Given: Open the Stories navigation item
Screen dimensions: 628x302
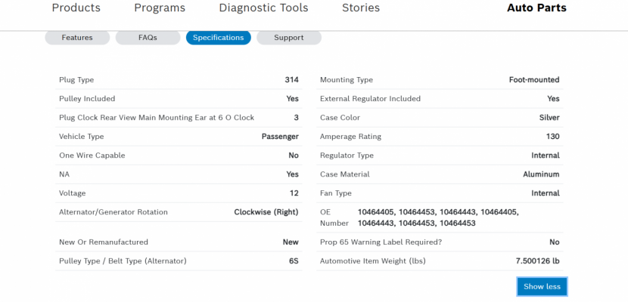Looking at the screenshot, I should click(361, 8).
